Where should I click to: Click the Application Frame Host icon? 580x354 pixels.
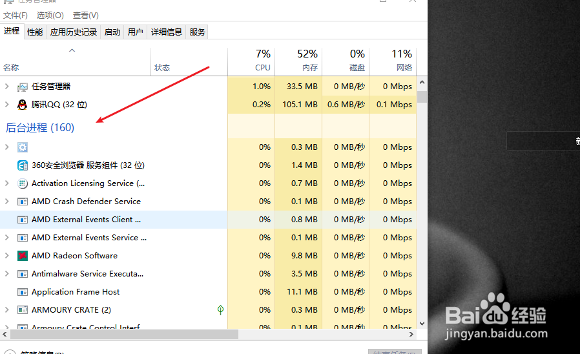coord(23,292)
